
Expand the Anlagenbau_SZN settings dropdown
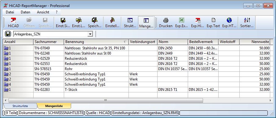(x=90, y=34)
